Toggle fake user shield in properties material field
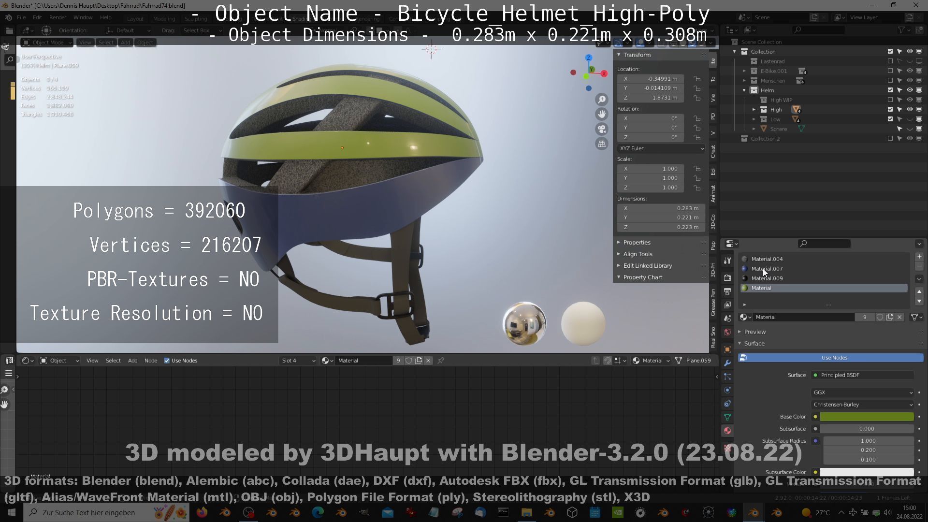 (880, 317)
